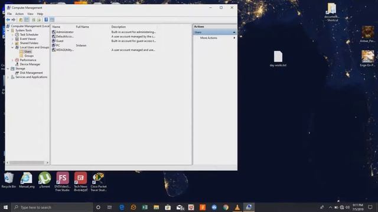378x212 pixels.
Task: Collapse the Users section in Actions pane
Action: (x=234, y=32)
